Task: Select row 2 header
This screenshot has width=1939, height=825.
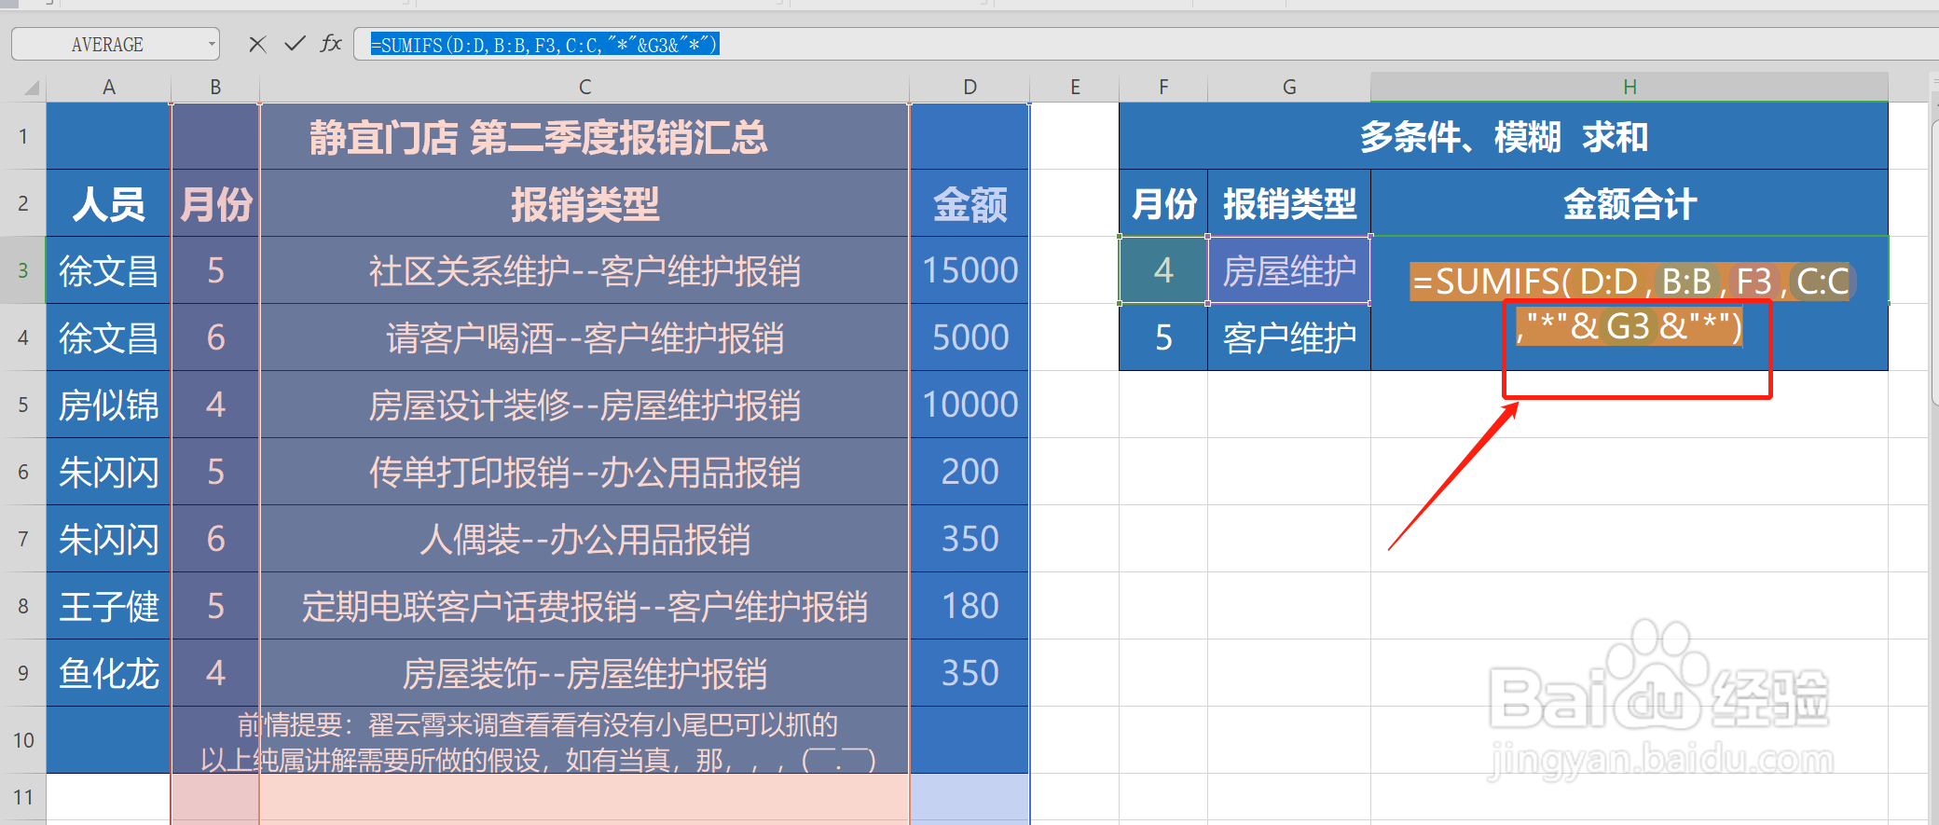Action: pyautogui.click(x=22, y=203)
